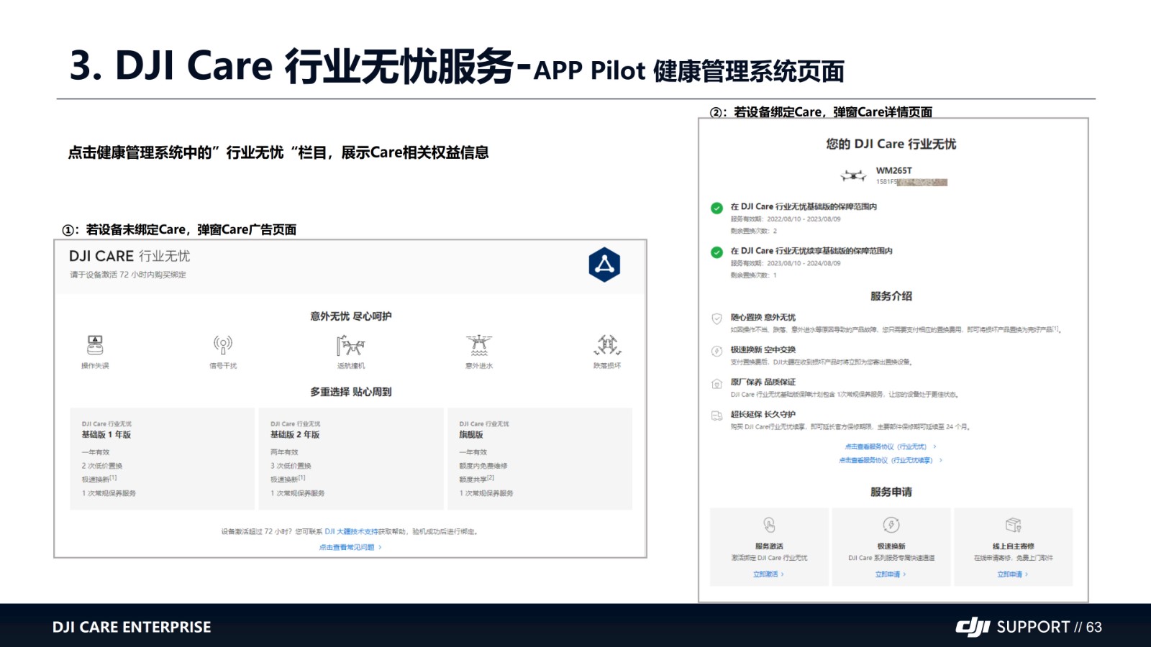Click the blue hexagon DJI Care logo
This screenshot has width=1151, height=647.
coord(604,265)
